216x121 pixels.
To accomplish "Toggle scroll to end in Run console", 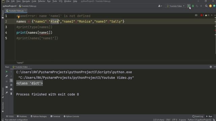I will click(x=11, y=85).
